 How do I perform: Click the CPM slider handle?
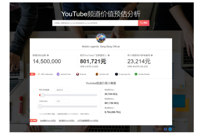coord(40,106)
